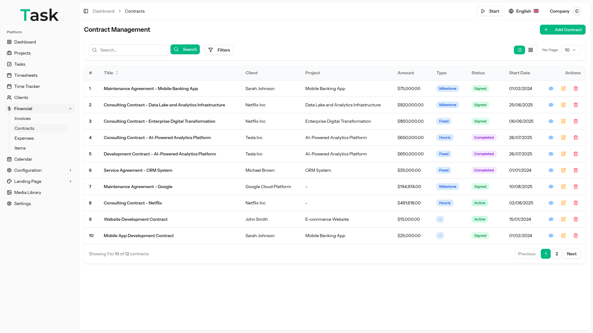Screen dimensions: 593x333
Task: View Maintenance Agreement - Mobile Banking App details
Action: pos(551,88)
